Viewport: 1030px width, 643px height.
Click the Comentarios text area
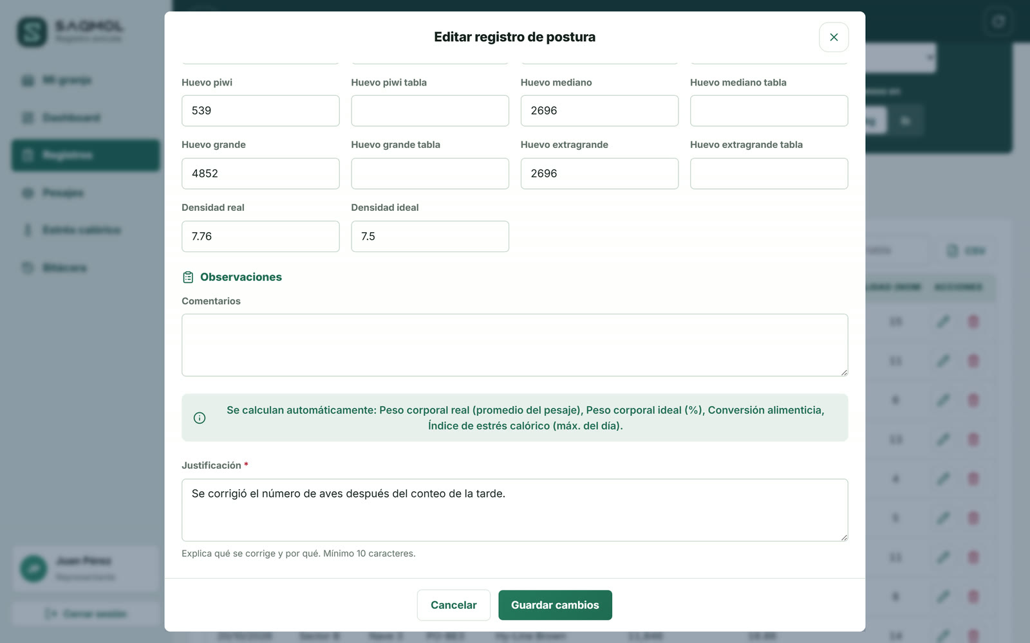tap(514, 345)
